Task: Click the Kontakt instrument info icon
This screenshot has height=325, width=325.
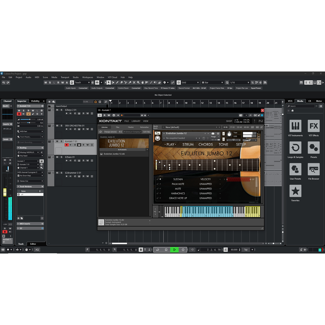Action: (x=218, y=134)
